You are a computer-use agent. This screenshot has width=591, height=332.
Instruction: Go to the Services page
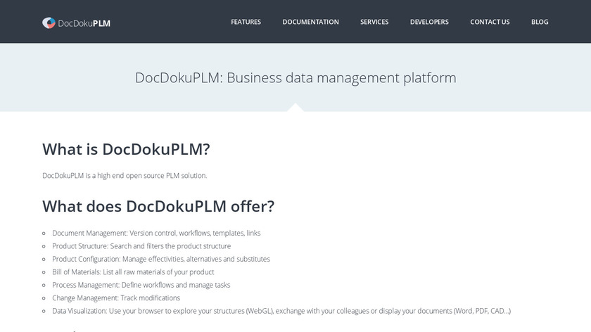pos(374,22)
